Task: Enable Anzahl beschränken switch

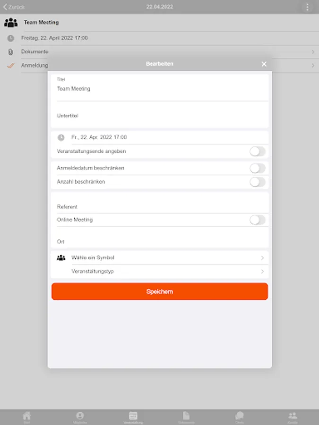Action: click(258, 182)
